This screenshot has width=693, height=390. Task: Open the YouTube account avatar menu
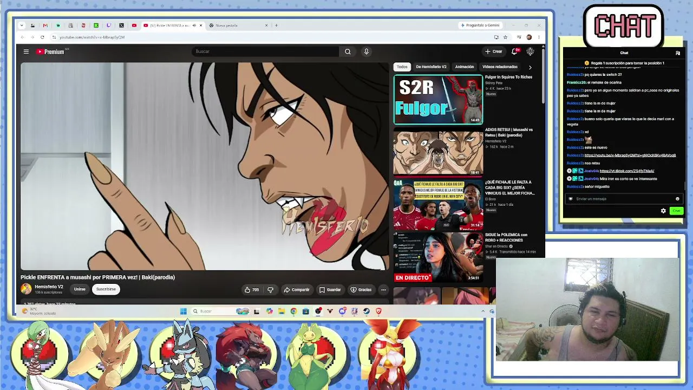[x=530, y=51]
